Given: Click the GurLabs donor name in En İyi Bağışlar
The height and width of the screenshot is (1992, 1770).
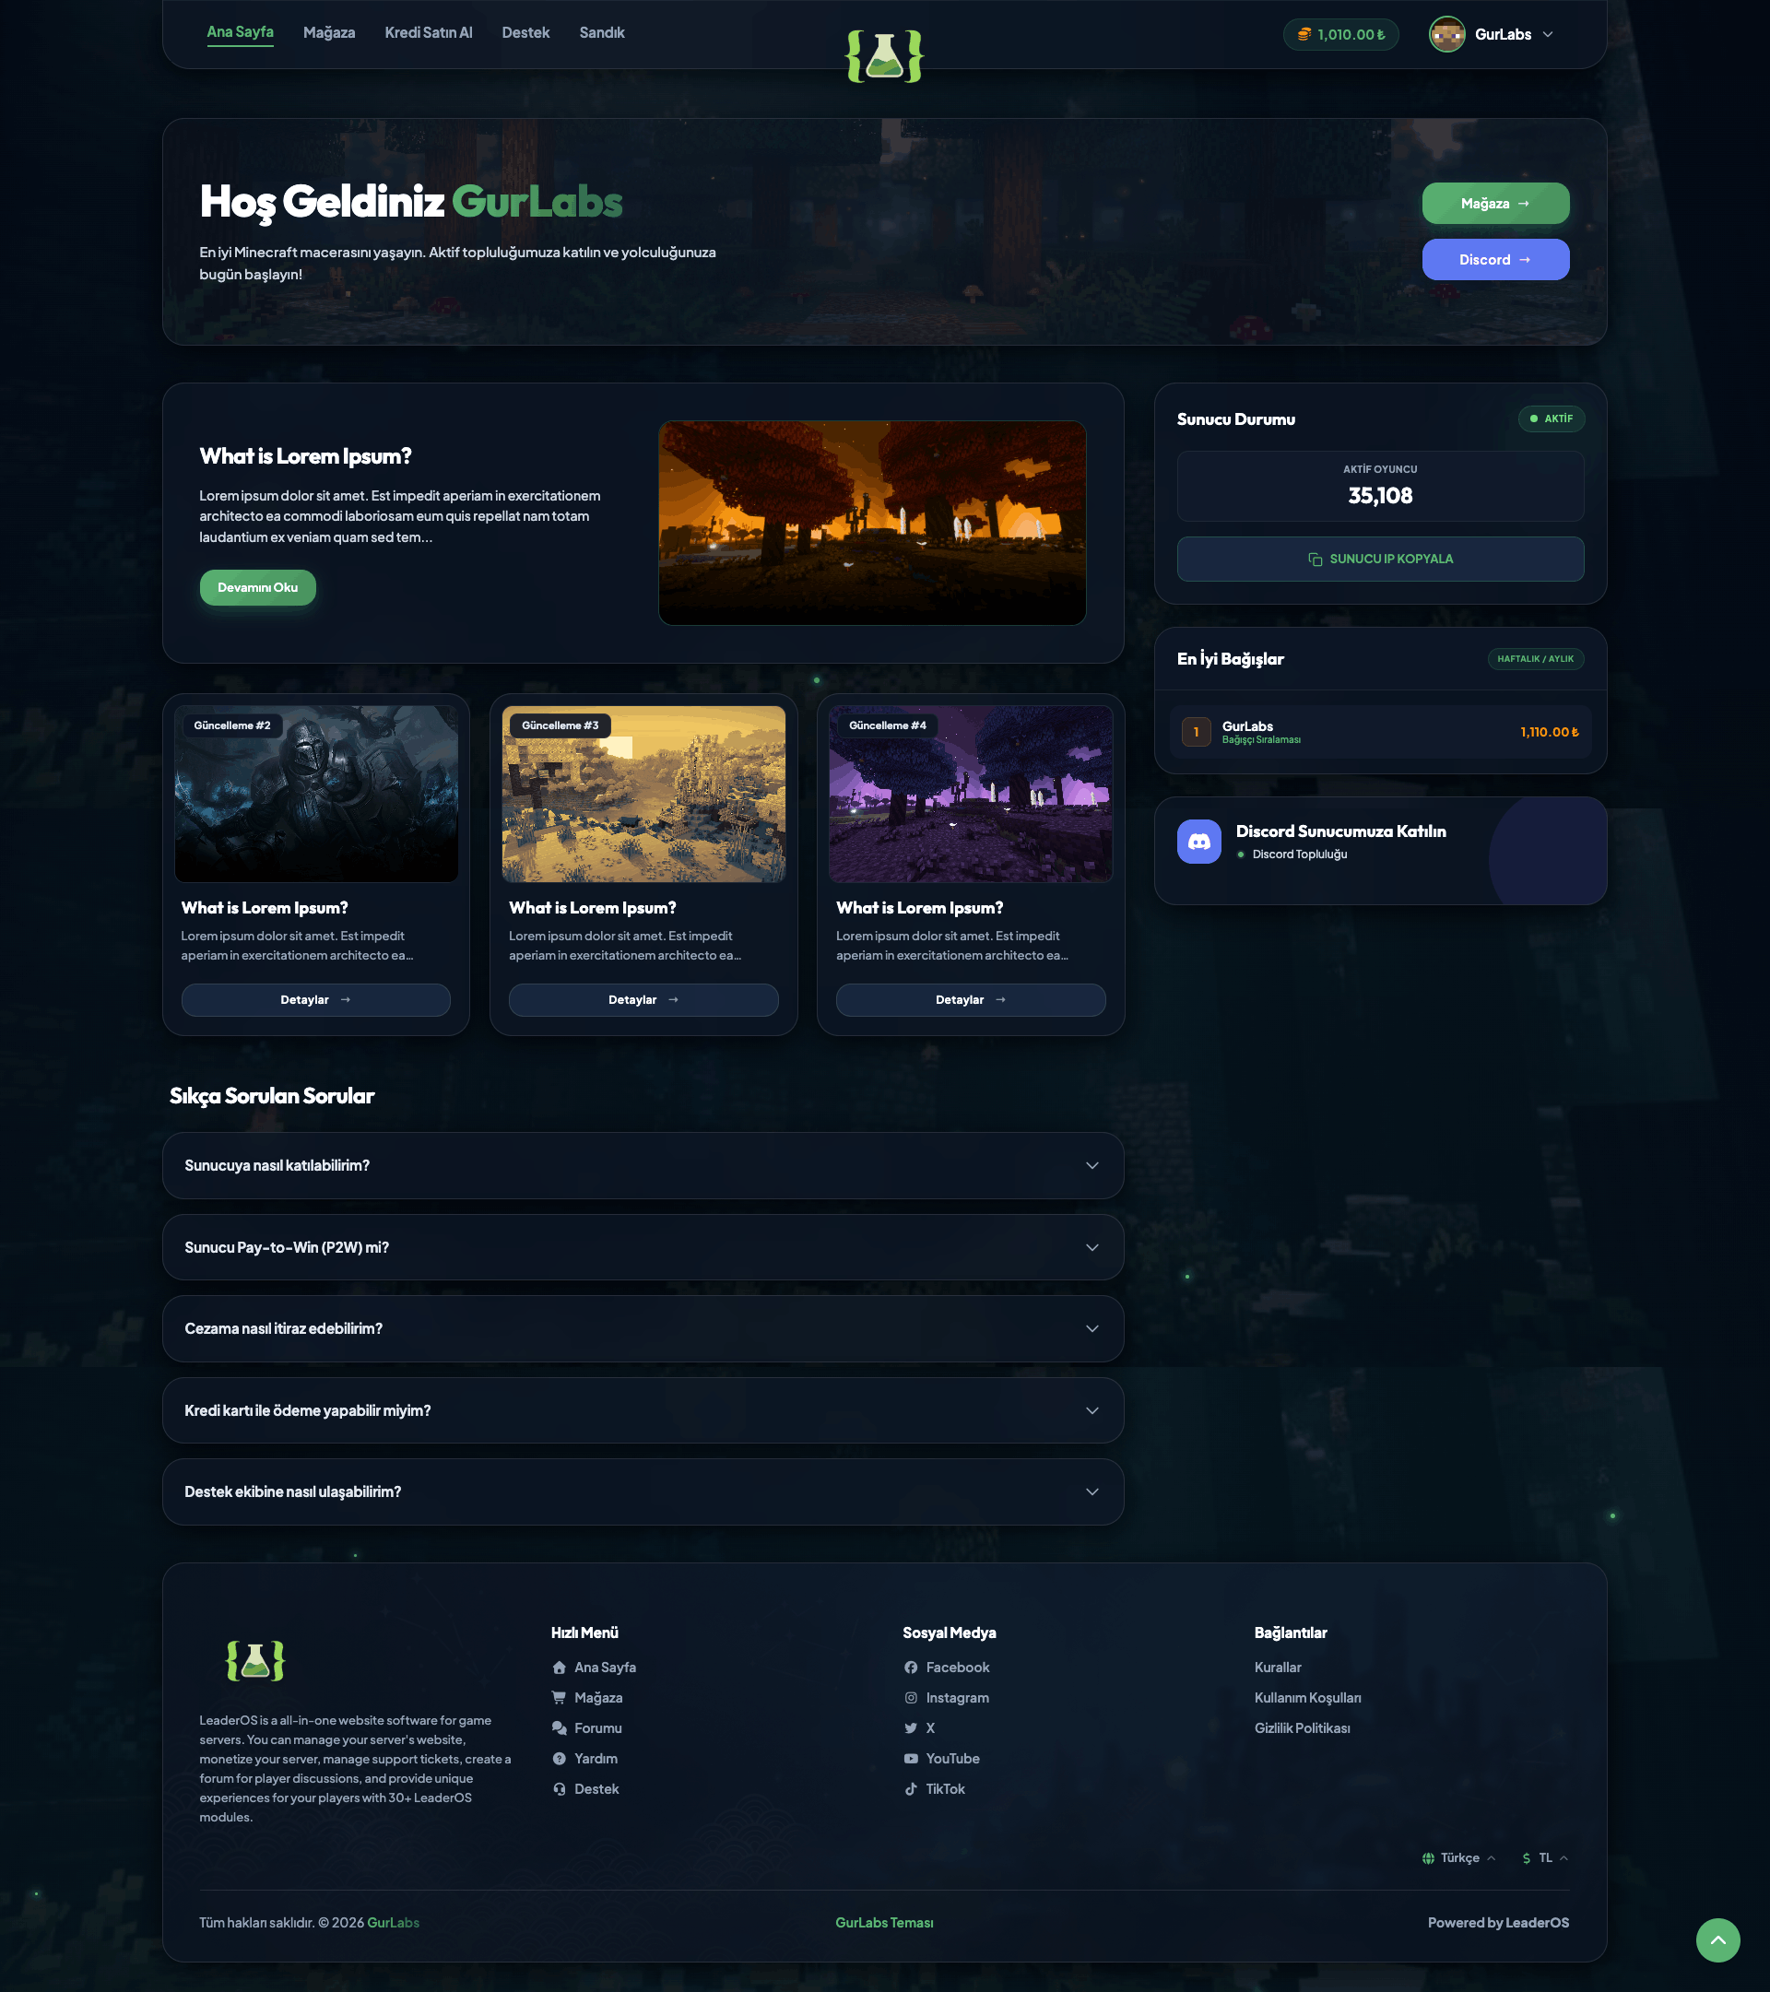Looking at the screenshot, I should (x=1247, y=726).
